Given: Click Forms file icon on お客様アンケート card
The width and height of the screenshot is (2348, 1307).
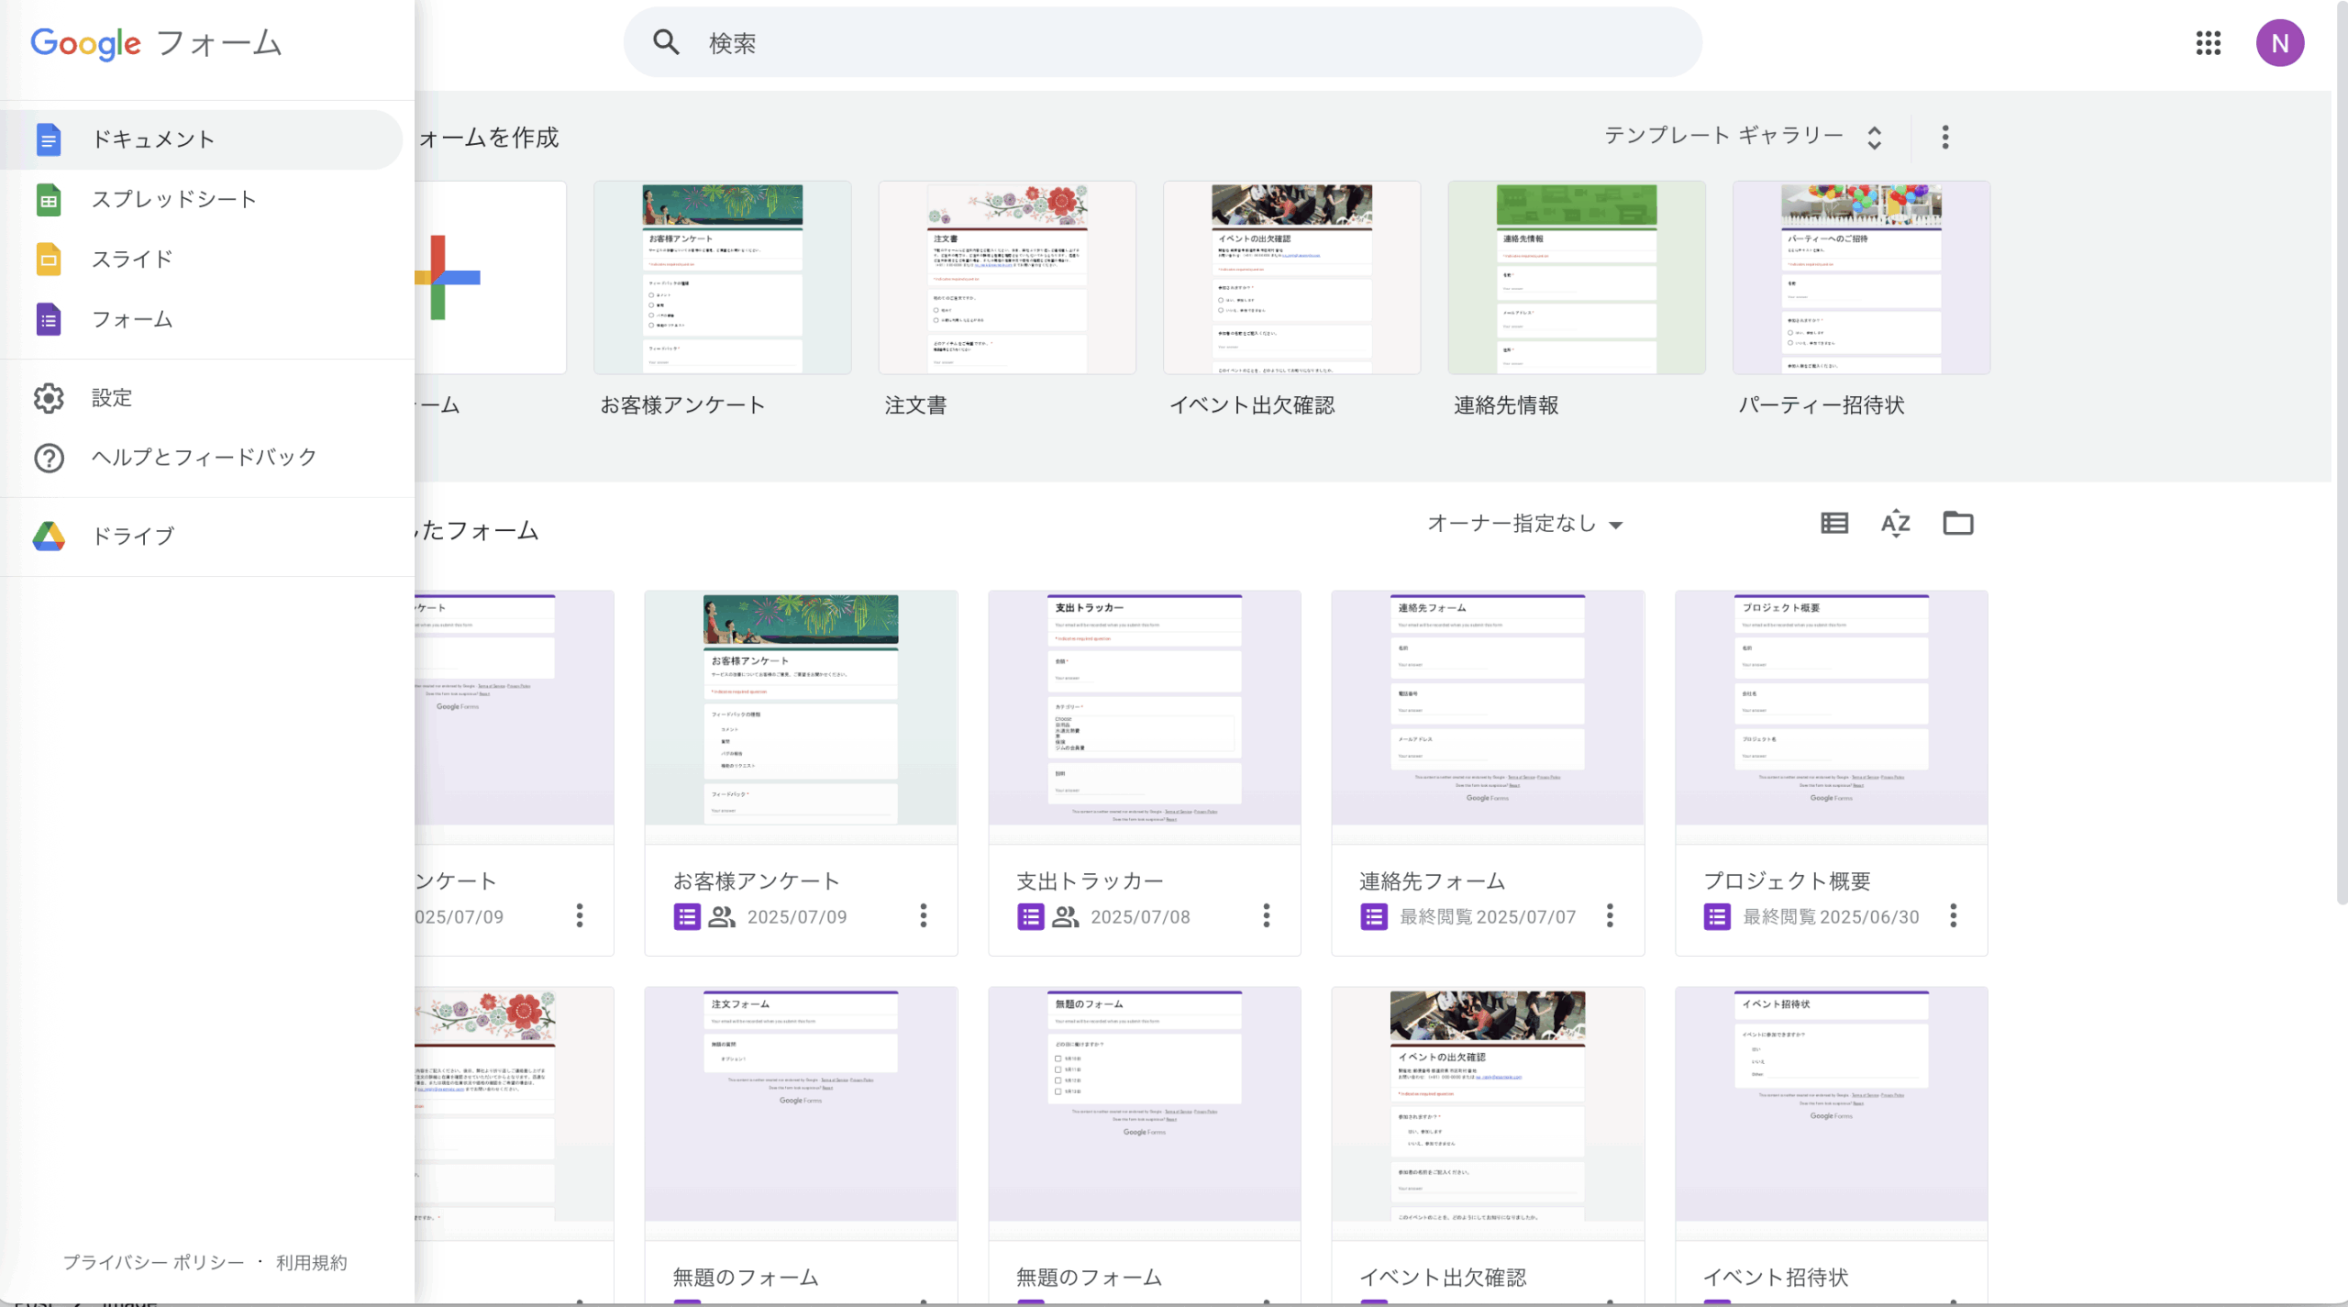Looking at the screenshot, I should pyautogui.click(x=687, y=916).
